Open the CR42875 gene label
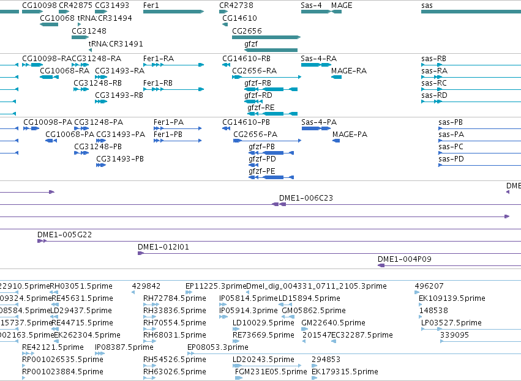The image size is (521, 381). [75, 6]
